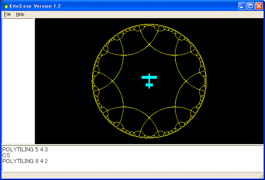This screenshot has height=180, width=265.
Task: Click the white left side panel
Action: (x=17, y=81)
